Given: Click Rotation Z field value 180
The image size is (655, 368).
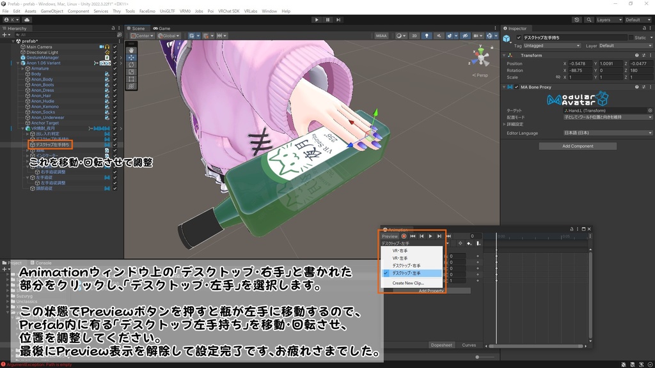Looking at the screenshot, I should pyautogui.click(x=641, y=70).
